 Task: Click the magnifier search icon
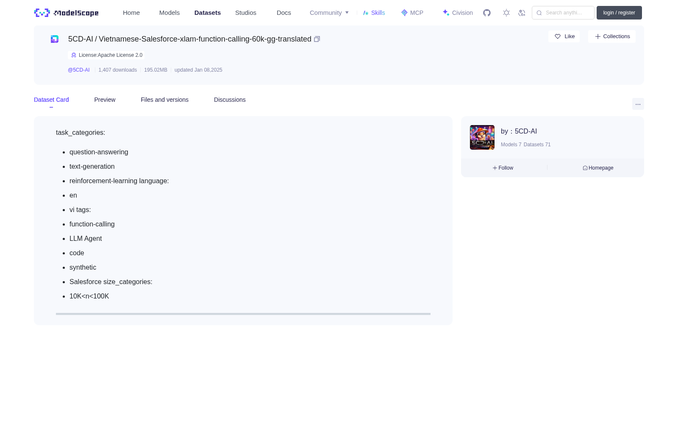coord(539,13)
